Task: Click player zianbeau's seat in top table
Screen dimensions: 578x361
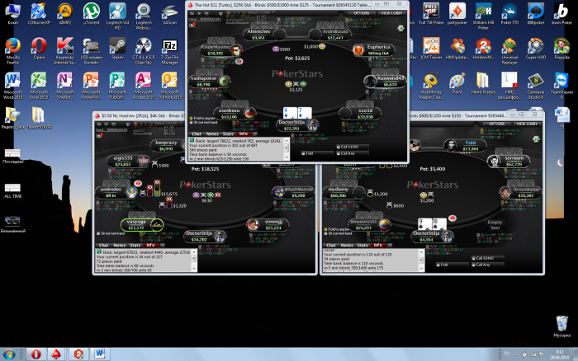Action: point(235,114)
